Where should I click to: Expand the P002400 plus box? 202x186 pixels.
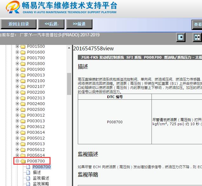pyautogui.click(x=17, y=104)
